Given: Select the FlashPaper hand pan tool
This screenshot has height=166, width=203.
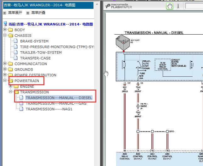Looking at the screenshot, I should pyautogui.click(x=169, y=6).
